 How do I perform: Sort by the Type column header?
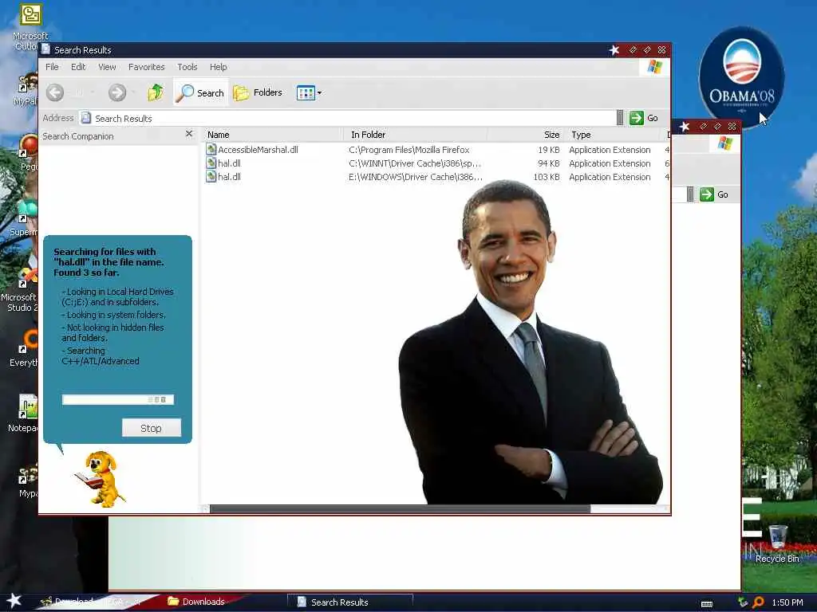(615, 135)
